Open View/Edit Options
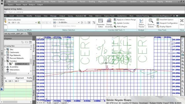Viewport: 185px width, 104px height. (x=165, y=20)
